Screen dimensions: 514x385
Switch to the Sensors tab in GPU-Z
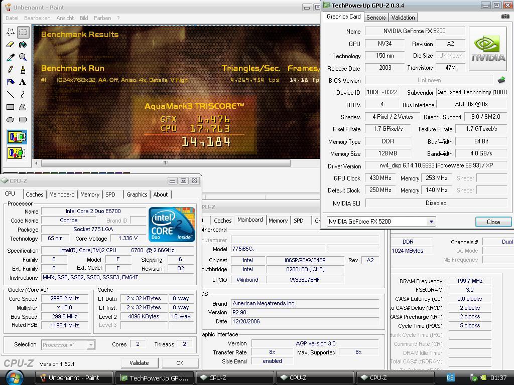click(x=376, y=18)
